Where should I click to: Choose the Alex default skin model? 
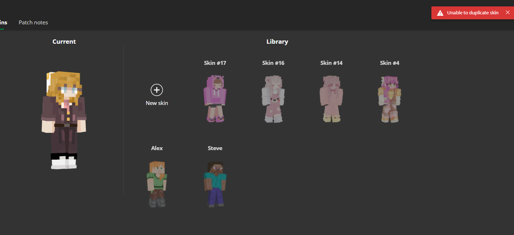157,184
